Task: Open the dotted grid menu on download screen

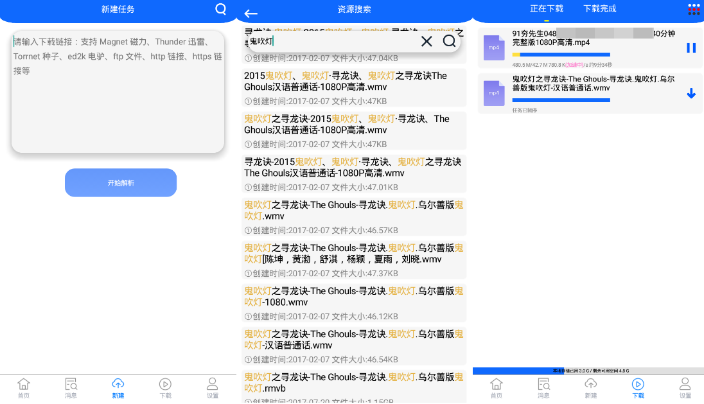Action: (694, 9)
